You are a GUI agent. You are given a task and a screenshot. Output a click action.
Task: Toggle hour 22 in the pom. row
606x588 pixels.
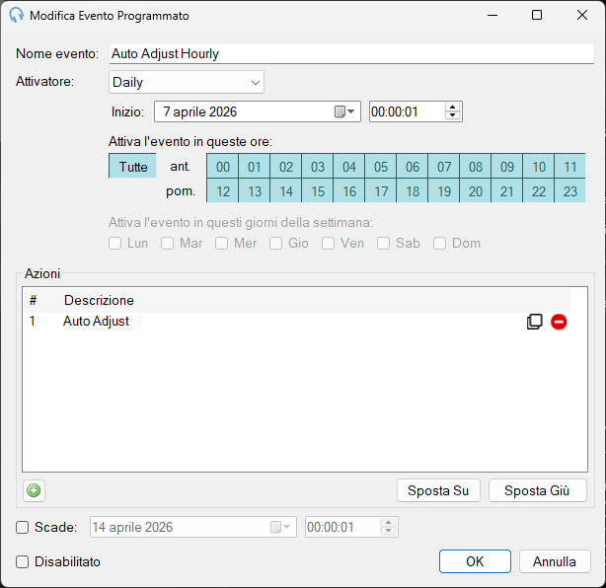[538, 190]
